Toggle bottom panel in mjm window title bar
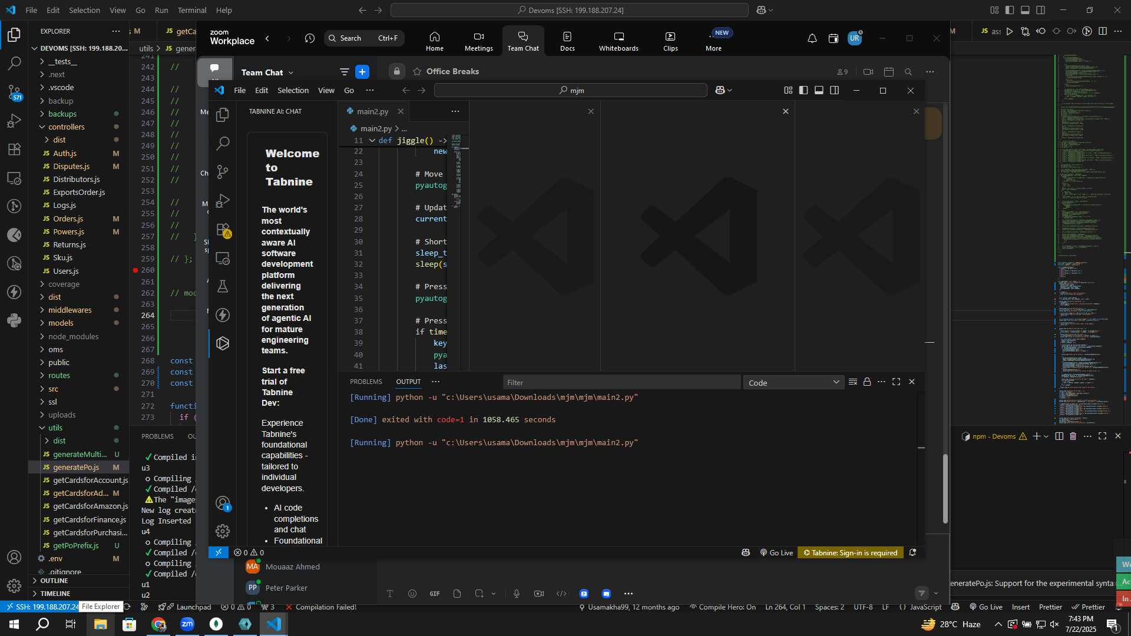The width and height of the screenshot is (1131, 636). (819, 90)
